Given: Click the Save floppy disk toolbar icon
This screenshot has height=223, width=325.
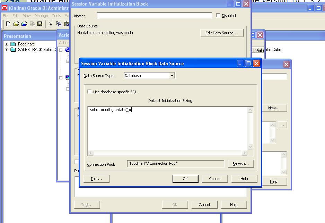Looking at the screenshot, I should pos(40,24).
